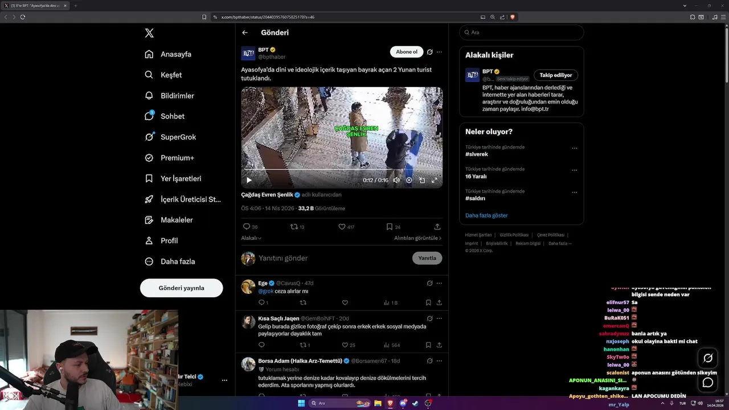
Task: Click Brave shields icon in address bar
Action: click(x=513, y=17)
